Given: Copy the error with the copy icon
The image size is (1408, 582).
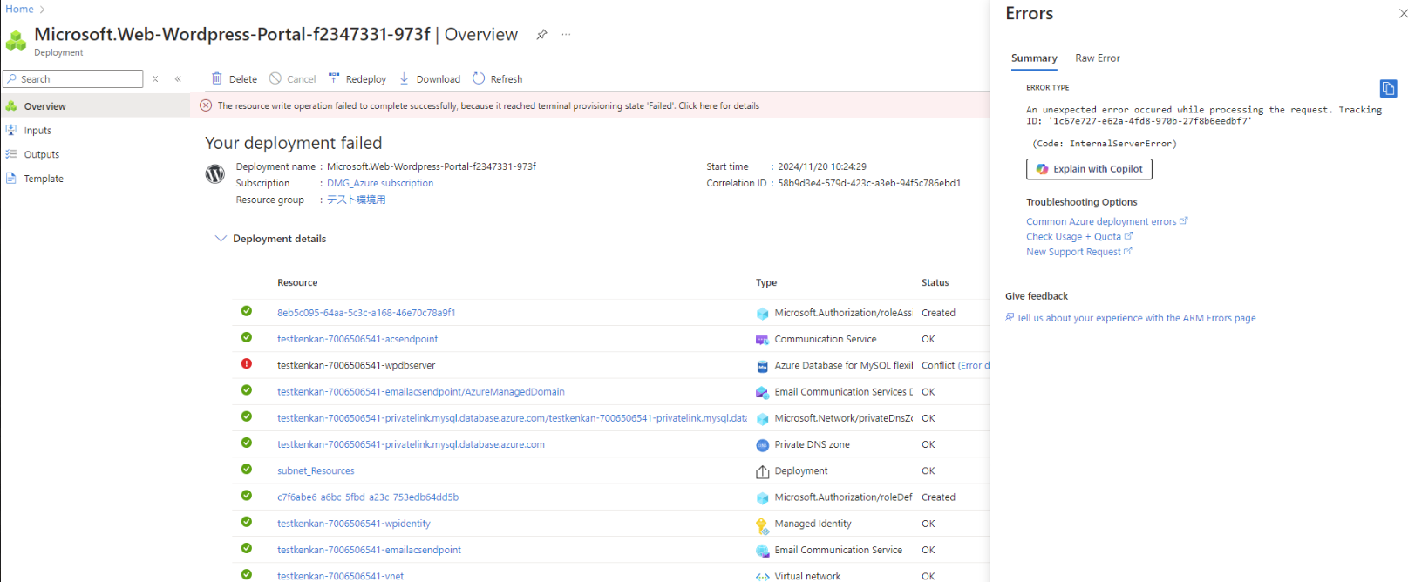Looking at the screenshot, I should pyautogui.click(x=1388, y=88).
